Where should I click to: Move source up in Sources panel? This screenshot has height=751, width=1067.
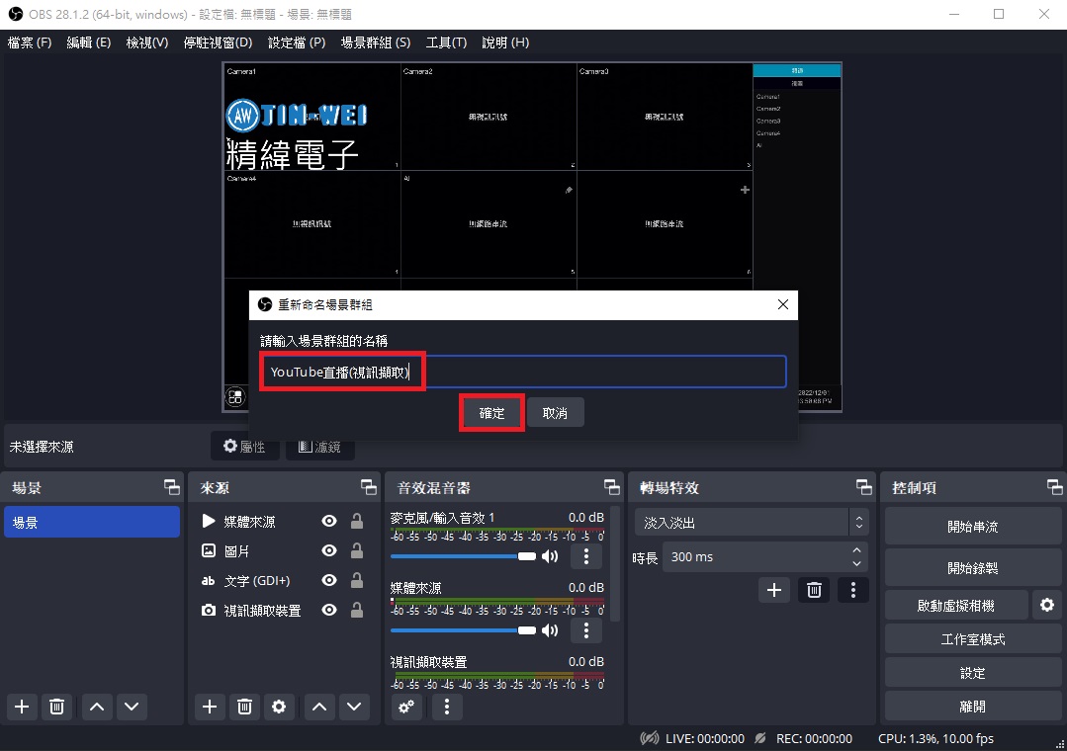pyautogui.click(x=319, y=707)
